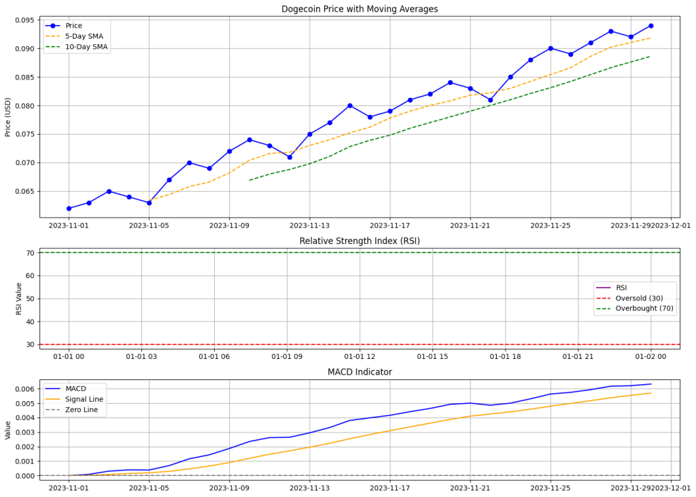Click the red Oversold (30) legend line sample
This screenshot has height=497, width=696.
pos(604,298)
